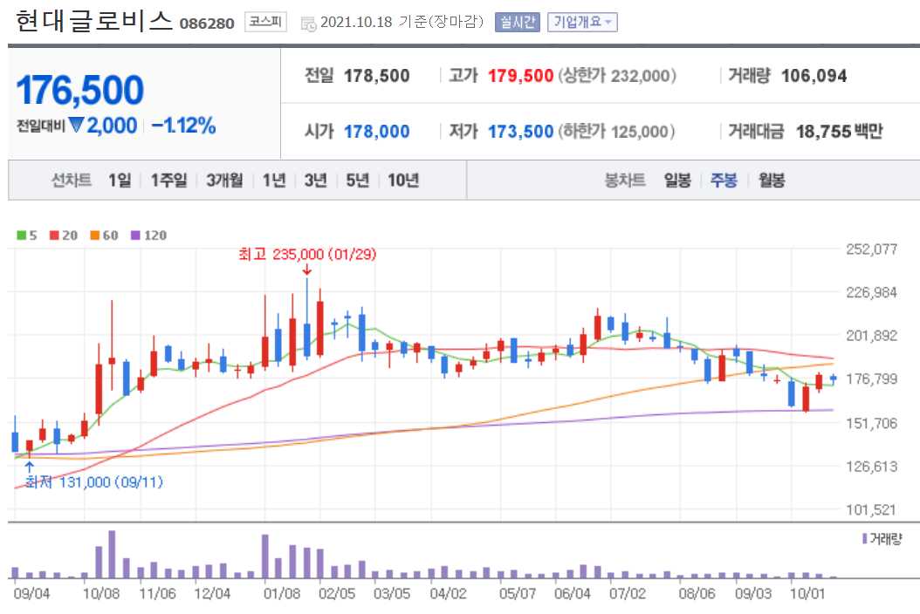Viewport: 920px width, 614px height.
Task: Click the -1.12% change value
Action: pyautogui.click(x=183, y=126)
